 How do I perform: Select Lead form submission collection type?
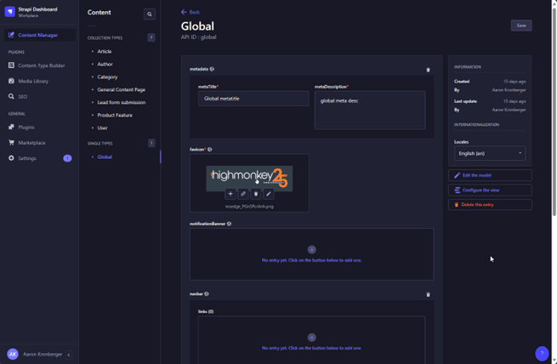tap(121, 103)
